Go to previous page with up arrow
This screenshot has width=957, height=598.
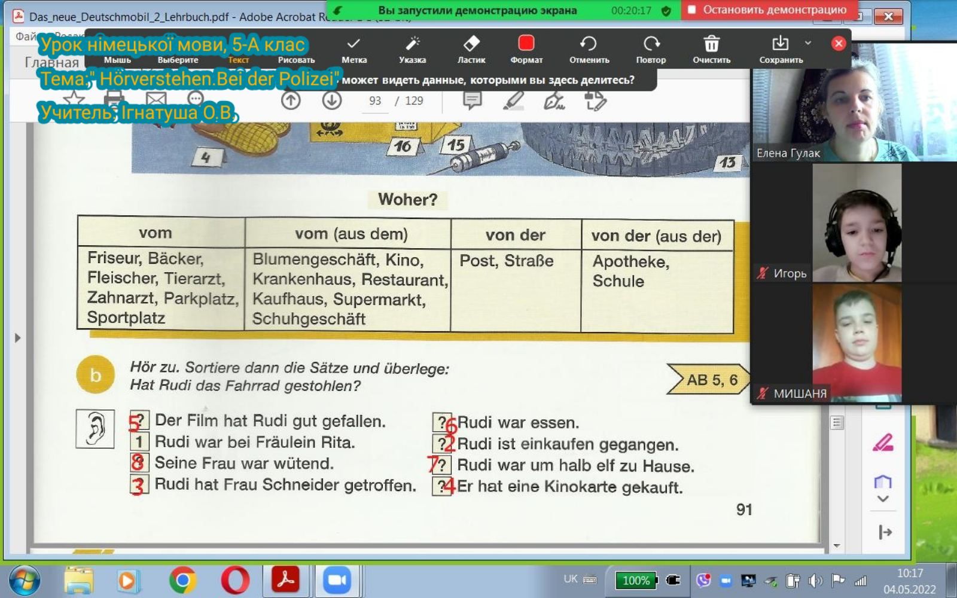click(291, 100)
